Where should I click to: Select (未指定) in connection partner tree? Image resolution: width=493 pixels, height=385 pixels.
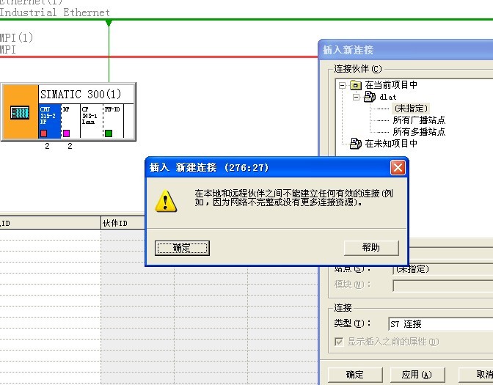pyautogui.click(x=411, y=109)
